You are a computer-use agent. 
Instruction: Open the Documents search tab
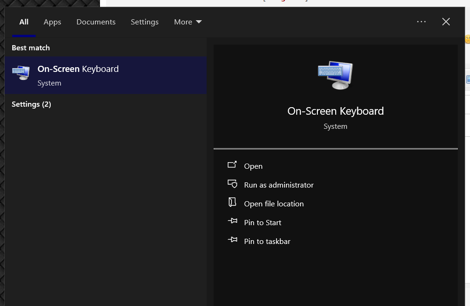point(96,22)
